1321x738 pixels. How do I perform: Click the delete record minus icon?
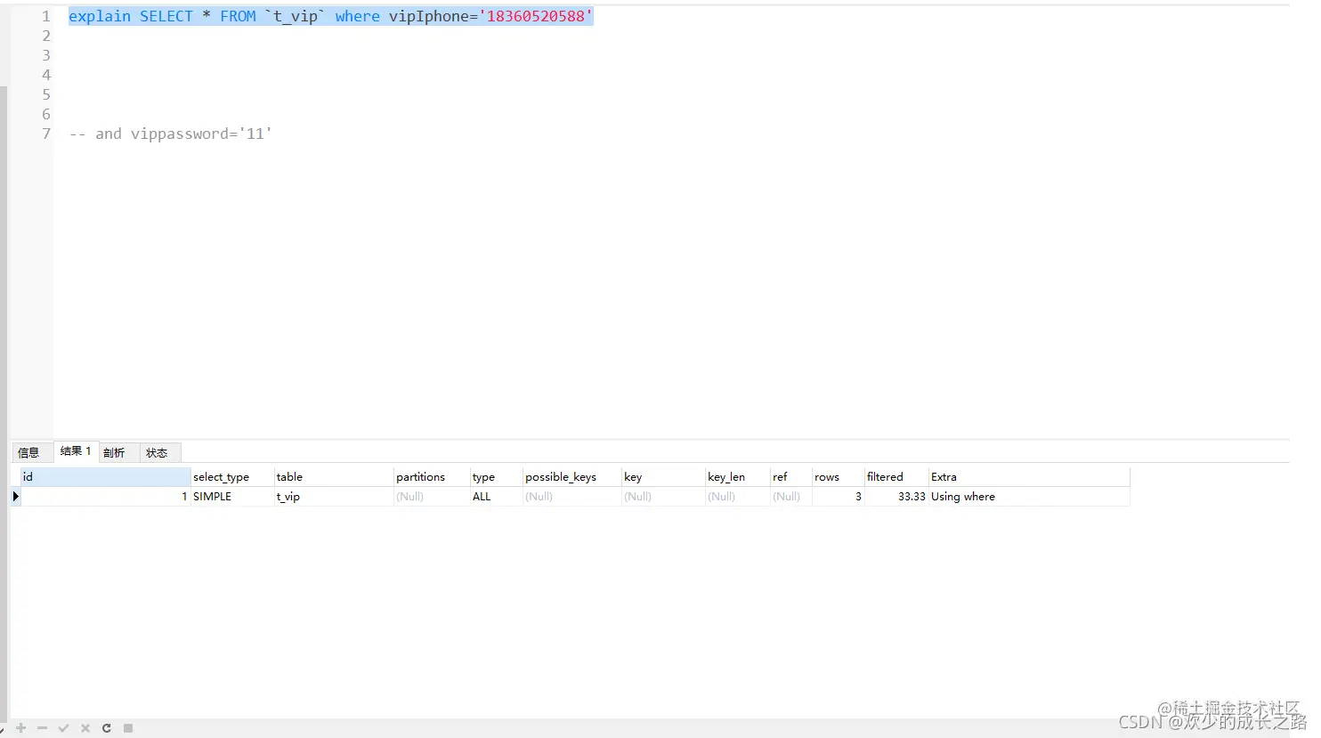coord(42,728)
